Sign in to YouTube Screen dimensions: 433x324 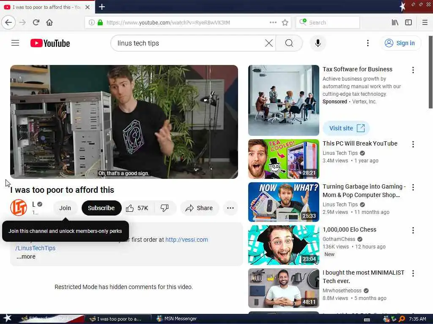click(x=400, y=43)
